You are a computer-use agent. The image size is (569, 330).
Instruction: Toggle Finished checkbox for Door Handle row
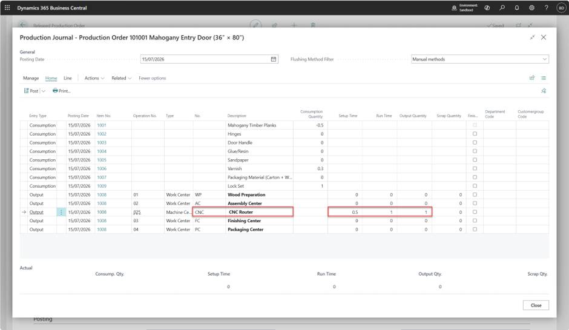point(475,142)
